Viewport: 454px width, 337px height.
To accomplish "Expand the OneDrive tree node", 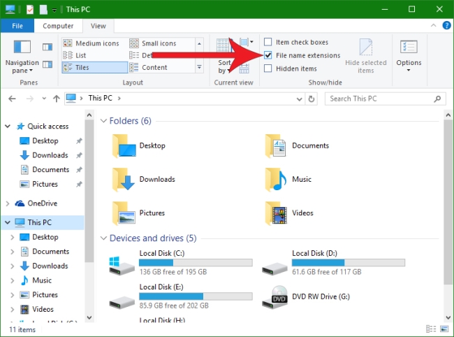I will click(x=8, y=203).
